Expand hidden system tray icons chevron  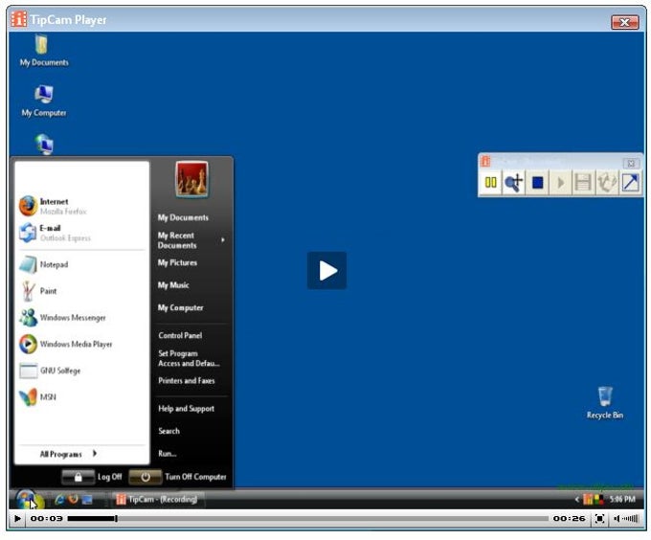click(576, 500)
